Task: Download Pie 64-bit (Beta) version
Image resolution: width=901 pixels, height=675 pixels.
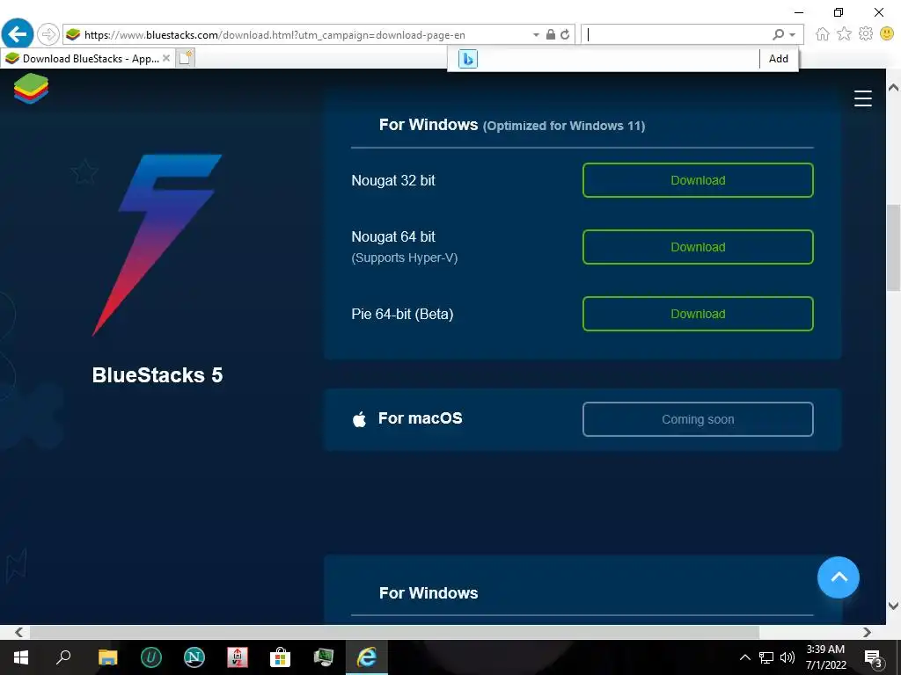Action: click(x=698, y=314)
